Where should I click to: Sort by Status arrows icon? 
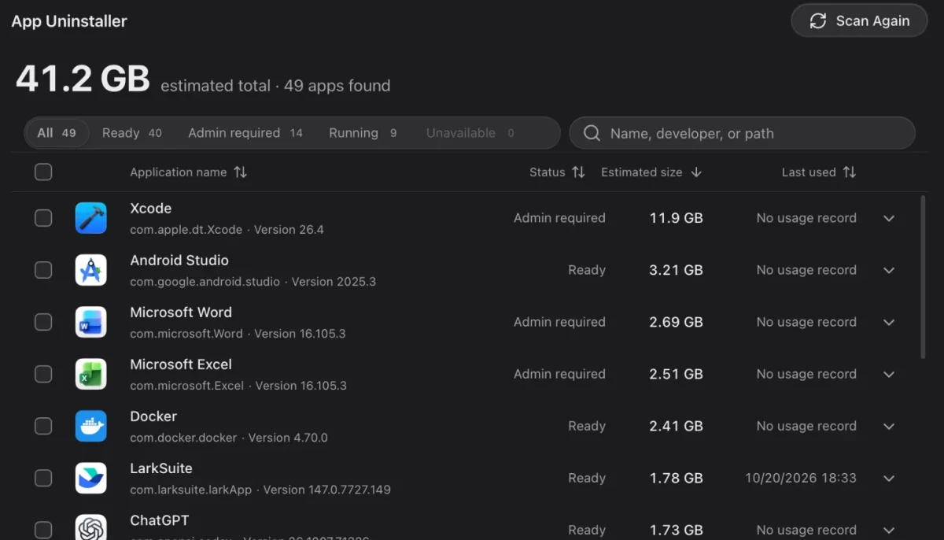click(x=579, y=172)
